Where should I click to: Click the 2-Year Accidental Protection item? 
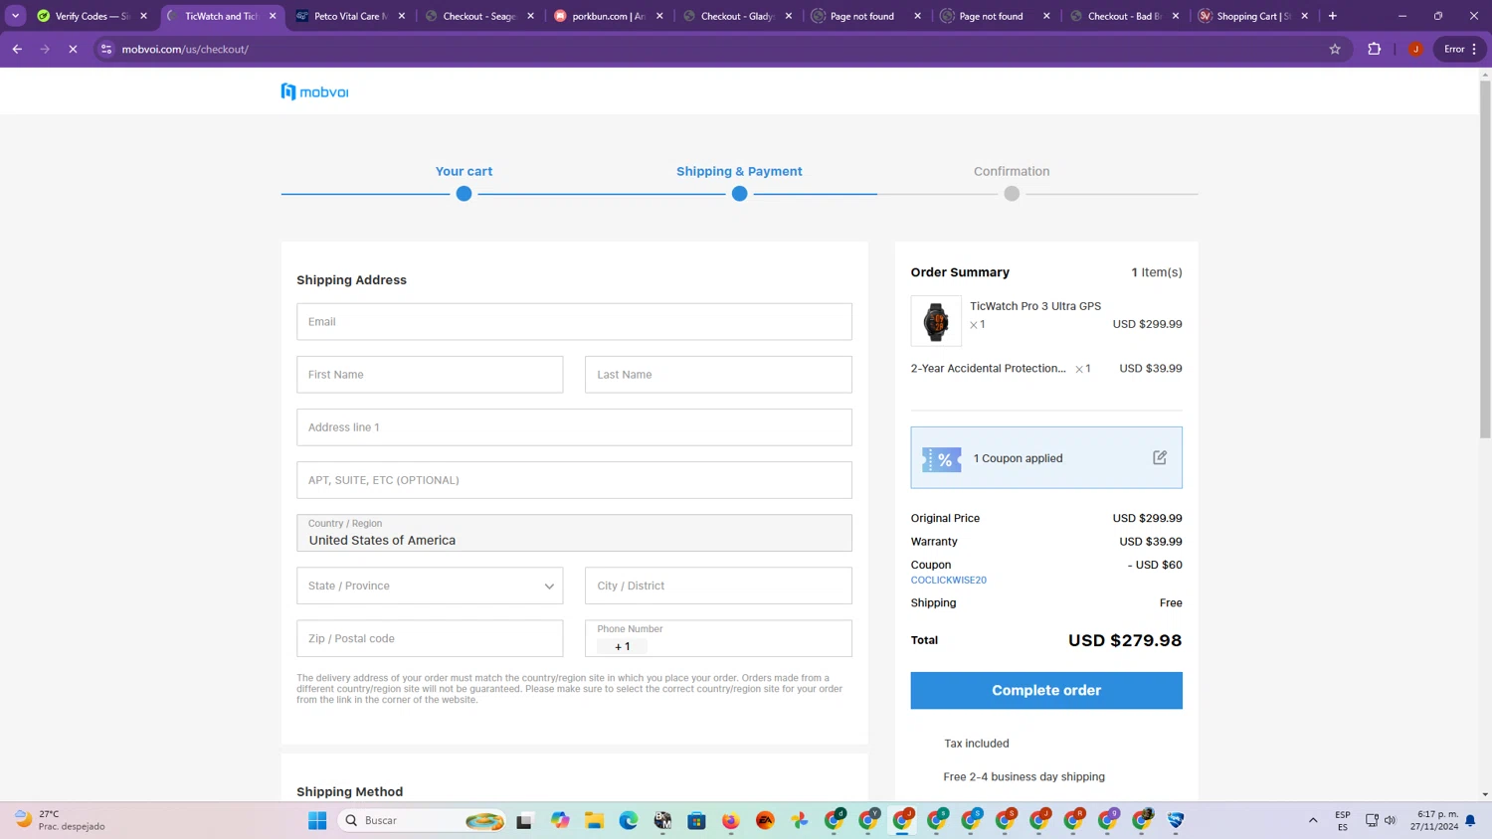[988, 368]
